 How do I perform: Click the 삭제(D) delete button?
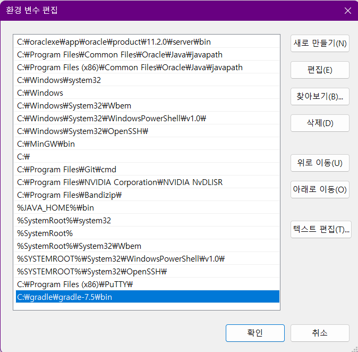tap(320, 123)
